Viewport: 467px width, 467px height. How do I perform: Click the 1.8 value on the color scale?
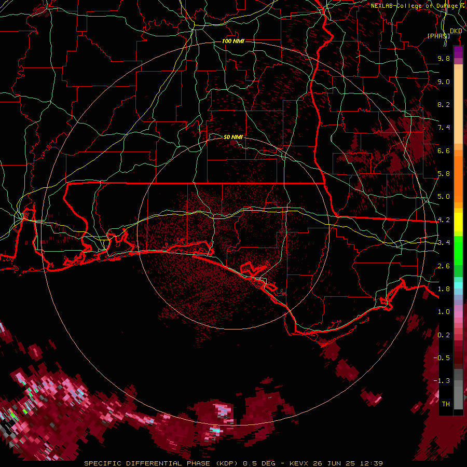coord(444,289)
